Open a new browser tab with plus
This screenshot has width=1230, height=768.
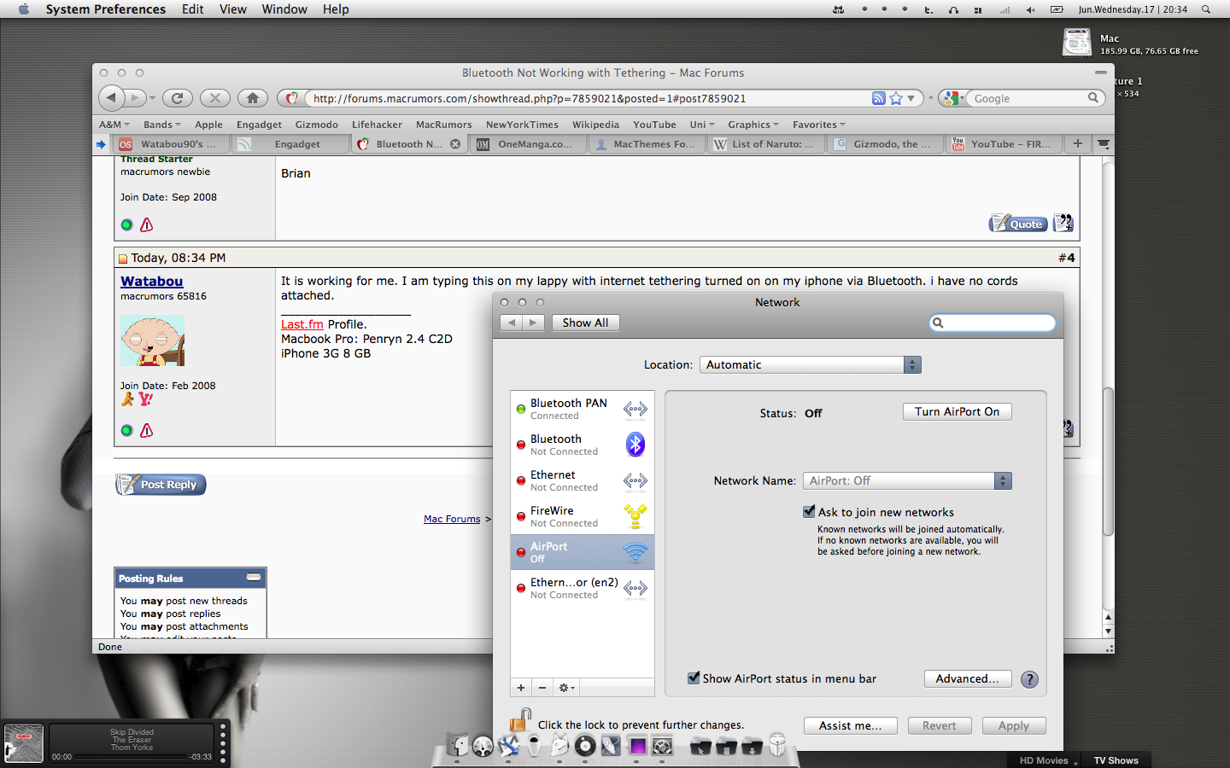click(x=1078, y=143)
